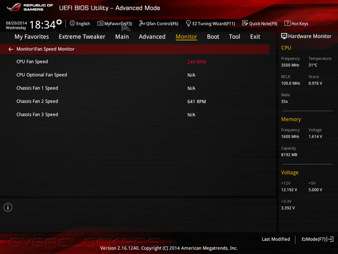Click the 12.192 V value
338x254 pixels.
tap(289, 190)
